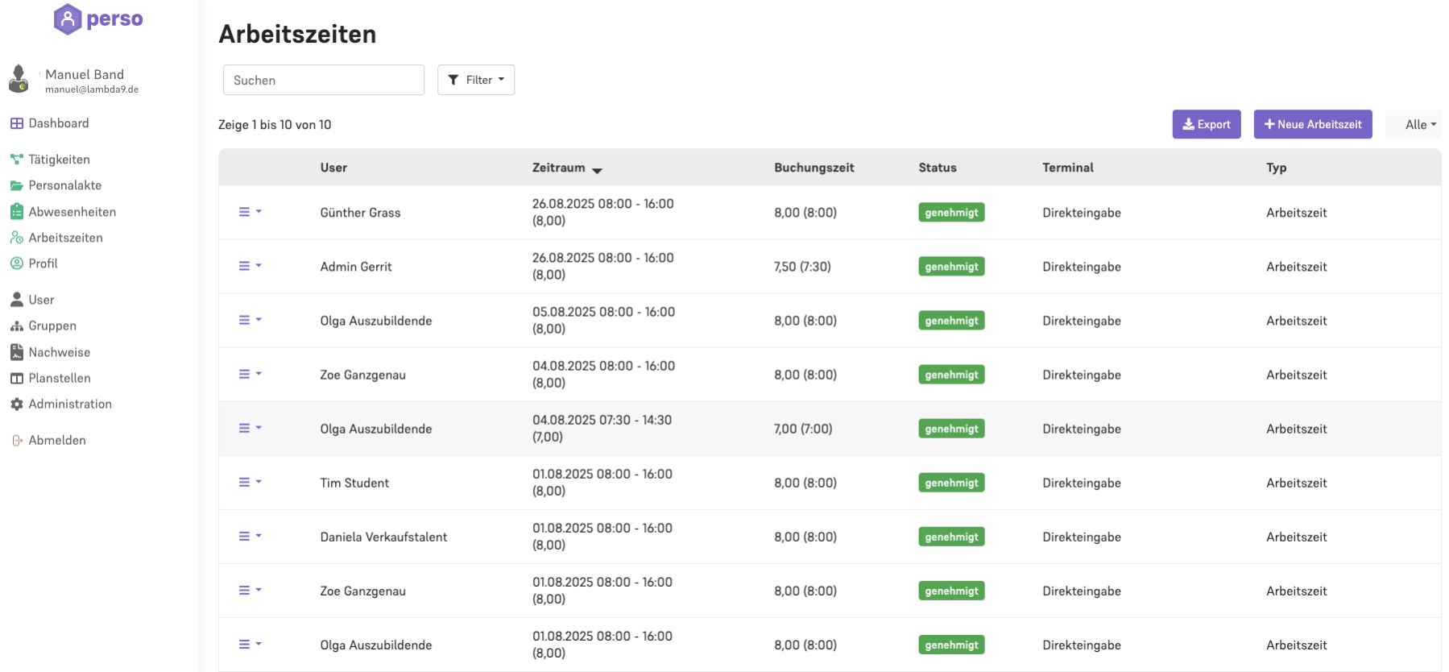
Task: Click the Export button
Action: coord(1206,124)
